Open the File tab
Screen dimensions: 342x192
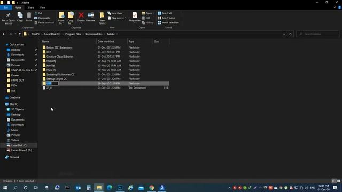[x=6, y=7]
